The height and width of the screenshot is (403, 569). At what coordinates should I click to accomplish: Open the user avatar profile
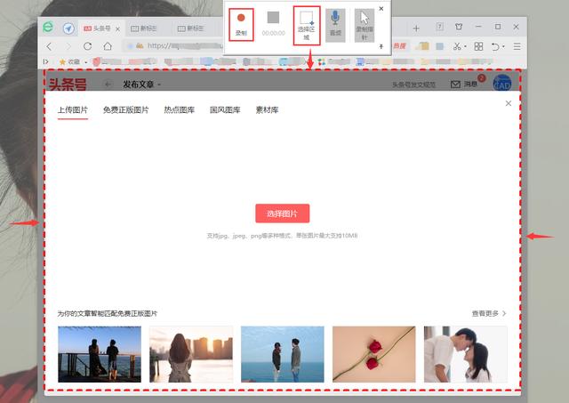[501, 83]
